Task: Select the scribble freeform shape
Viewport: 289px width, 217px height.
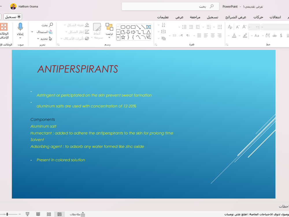Action: pos(148,37)
